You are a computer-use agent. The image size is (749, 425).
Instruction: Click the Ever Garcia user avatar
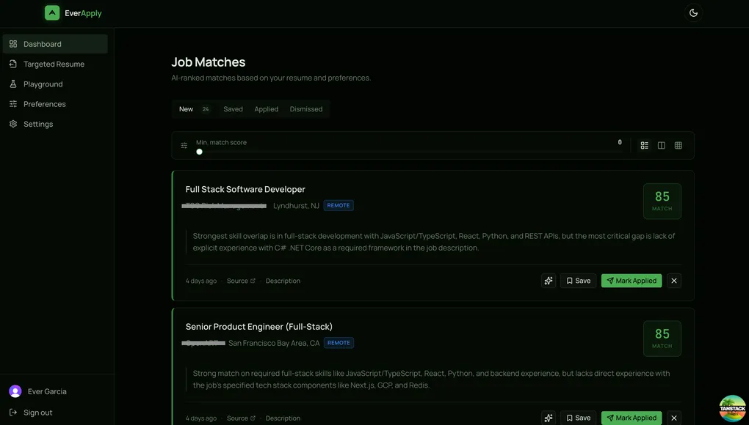[x=15, y=391]
